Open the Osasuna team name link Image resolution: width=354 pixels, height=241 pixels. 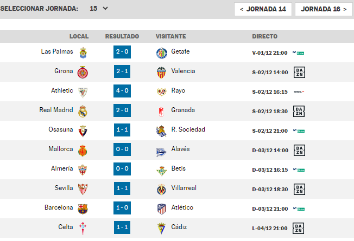click(x=61, y=129)
